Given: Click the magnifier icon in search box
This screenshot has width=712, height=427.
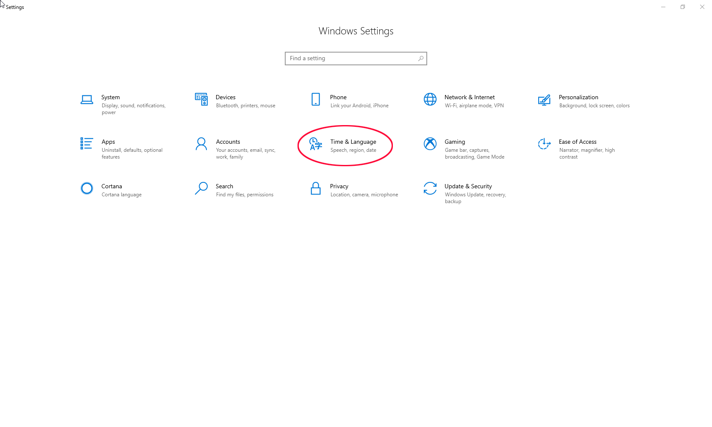Looking at the screenshot, I should coord(420,59).
